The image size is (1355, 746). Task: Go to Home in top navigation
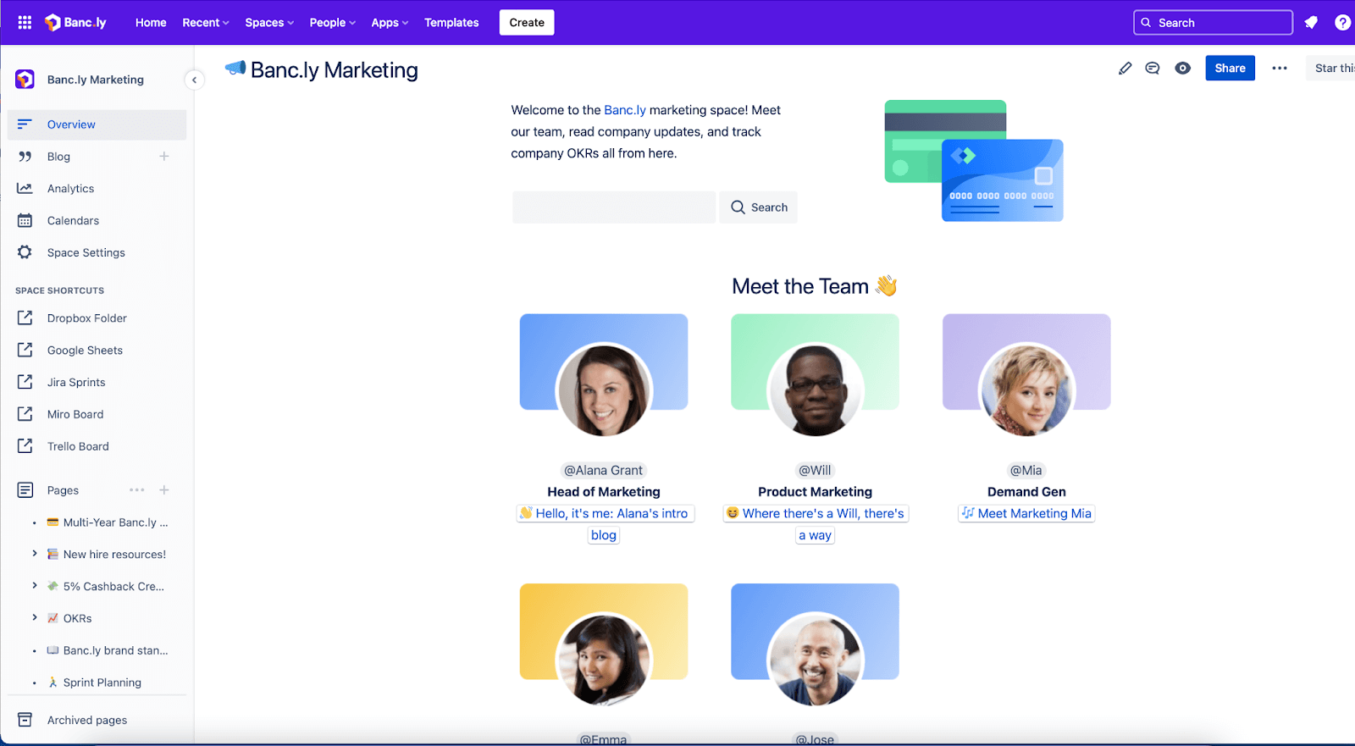tap(151, 23)
